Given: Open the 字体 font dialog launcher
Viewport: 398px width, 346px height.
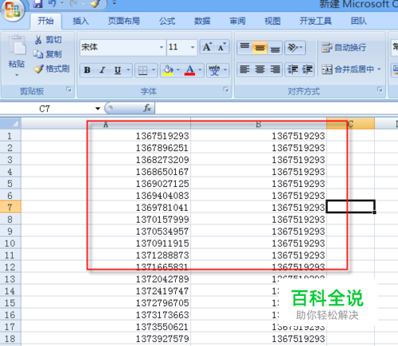Looking at the screenshot, I should 226,90.
